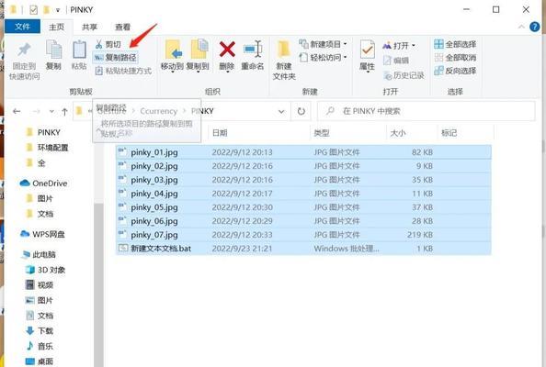Open the 环境配置 folder in the sidebar
This screenshot has height=367, width=546.
48,148
